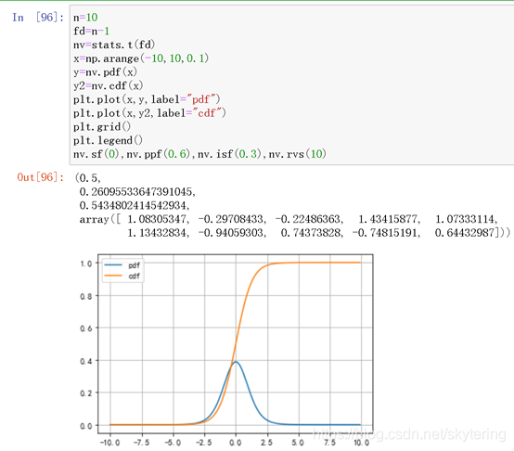Click array value -0.29708433

click(232, 219)
